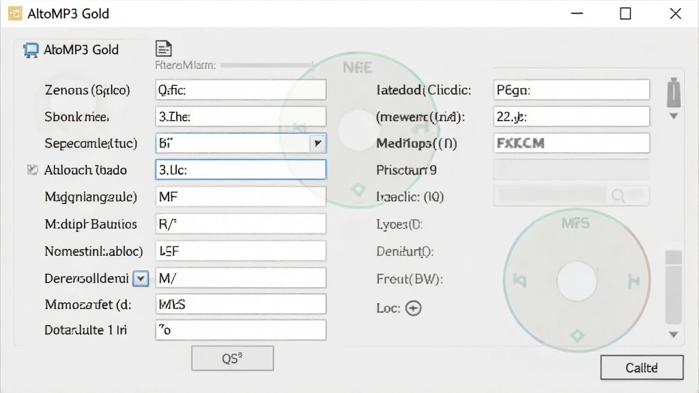The height and width of the screenshot is (393, 699).
Task: Click the Zenons (Bplco) input field
Action: point(241,90)
